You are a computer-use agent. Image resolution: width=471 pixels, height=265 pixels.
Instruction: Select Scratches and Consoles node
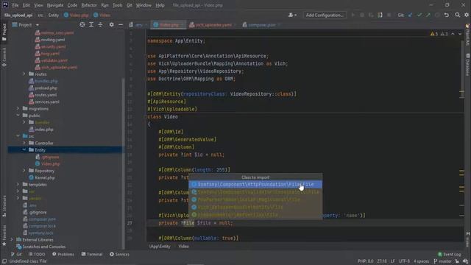41,247
